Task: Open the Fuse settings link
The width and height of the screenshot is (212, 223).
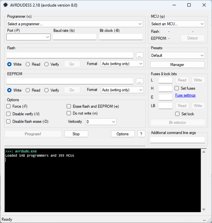Action: tap(185, 95)
